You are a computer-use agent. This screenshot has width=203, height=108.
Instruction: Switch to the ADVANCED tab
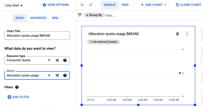[x=38, y=18]
